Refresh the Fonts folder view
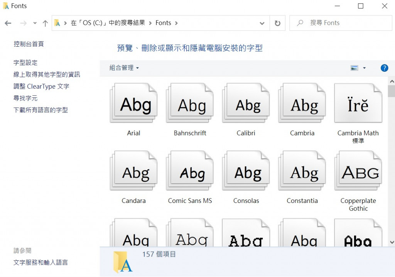Viewport: 395px width, 277px height. (277, 23)
